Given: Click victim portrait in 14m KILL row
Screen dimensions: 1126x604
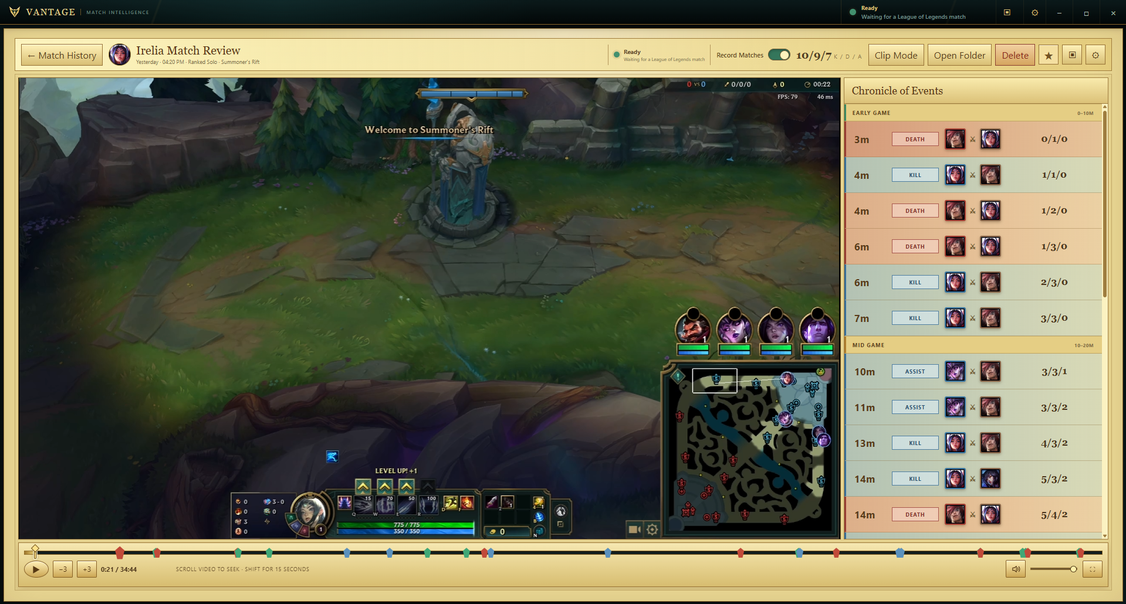Looking at the screenshot, I should tap(990, 479).
